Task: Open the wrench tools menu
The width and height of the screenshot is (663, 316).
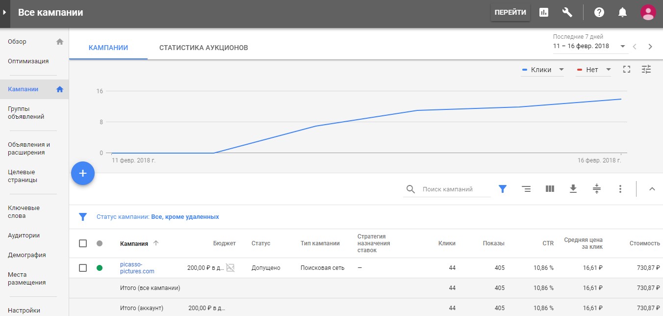Action: click(x=567, y=12)
